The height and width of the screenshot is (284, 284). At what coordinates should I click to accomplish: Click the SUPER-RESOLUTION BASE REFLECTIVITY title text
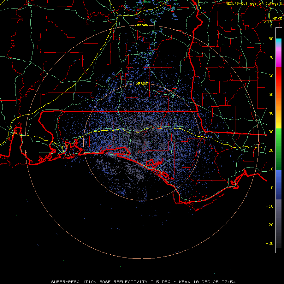pyautogui.click(x=99, y=282)
